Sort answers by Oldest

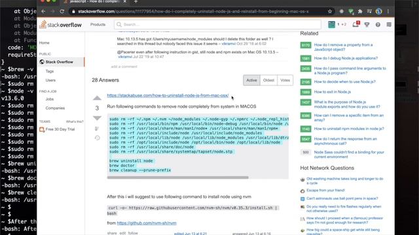pyautogui.click(x=268, y=80)
